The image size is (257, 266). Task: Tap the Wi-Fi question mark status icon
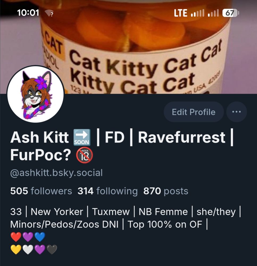coord(49,13)
